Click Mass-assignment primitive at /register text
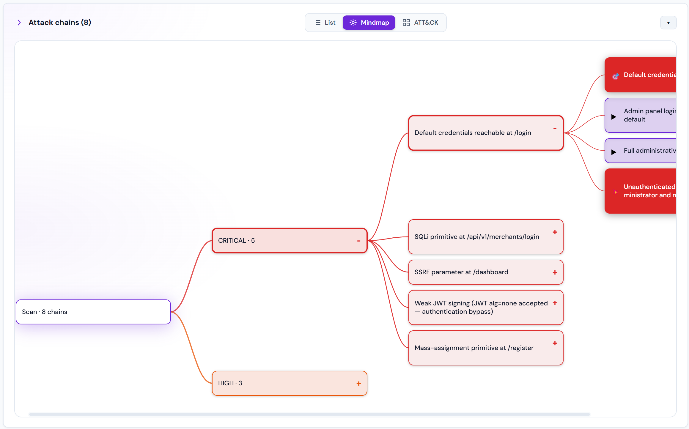This screenshot has width=689, height=429. [x=474, y=348]
